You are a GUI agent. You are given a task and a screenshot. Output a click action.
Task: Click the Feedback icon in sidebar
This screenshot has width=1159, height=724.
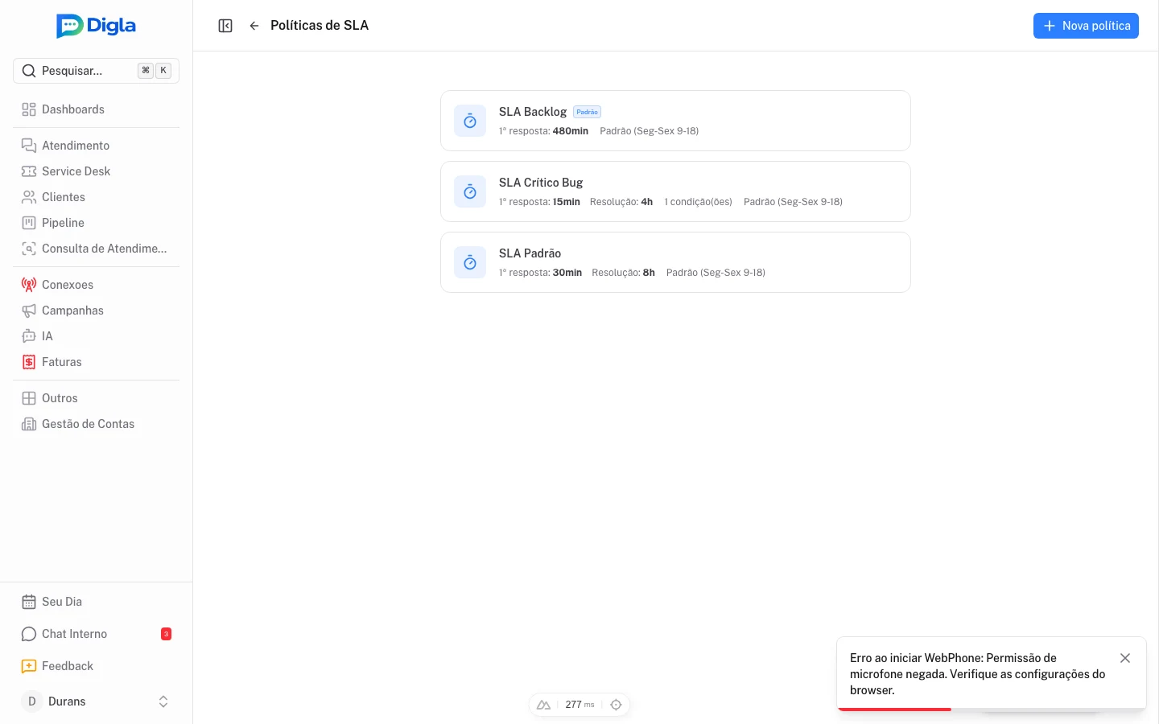click(29, 666)
